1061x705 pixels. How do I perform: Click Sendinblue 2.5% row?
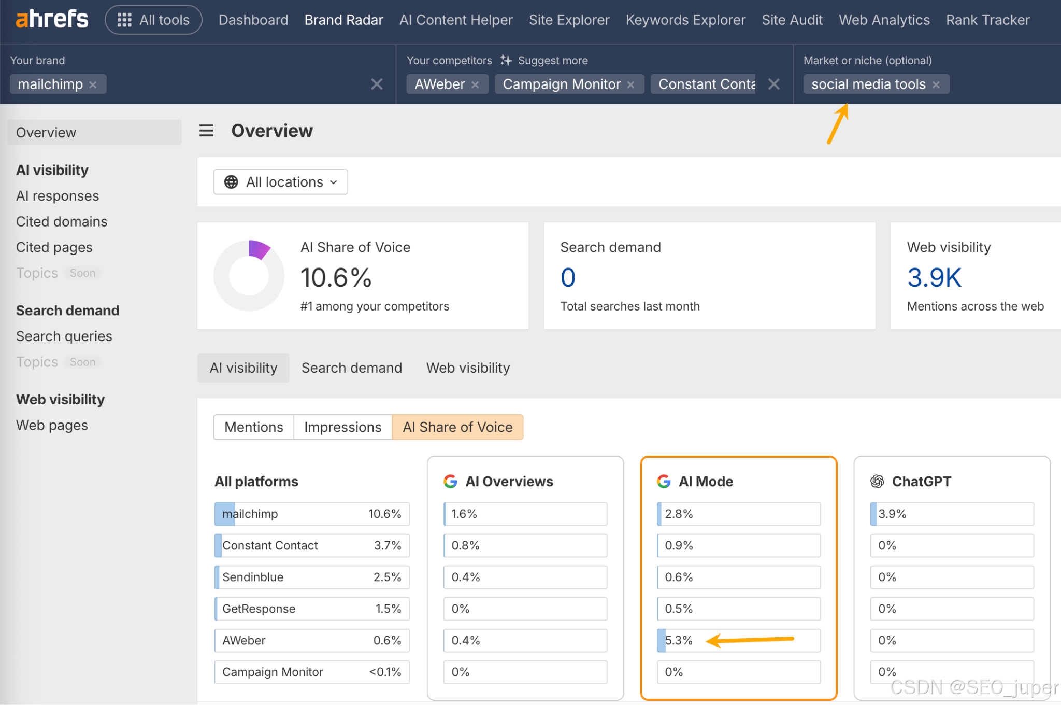pos(312,577)
